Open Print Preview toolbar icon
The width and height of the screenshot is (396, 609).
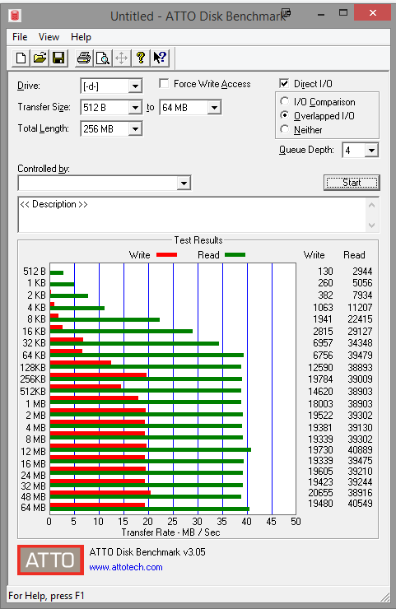click(x=103, y=58)
